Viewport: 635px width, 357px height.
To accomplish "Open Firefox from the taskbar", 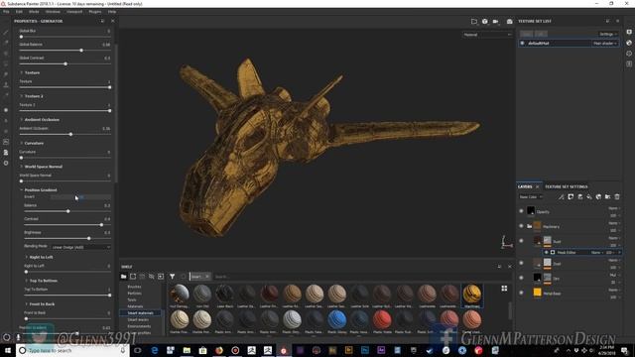I will point(219,350).
